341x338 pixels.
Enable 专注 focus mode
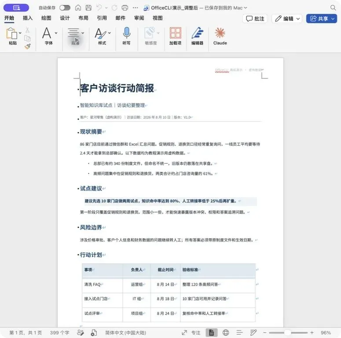(x=191, y=333)
